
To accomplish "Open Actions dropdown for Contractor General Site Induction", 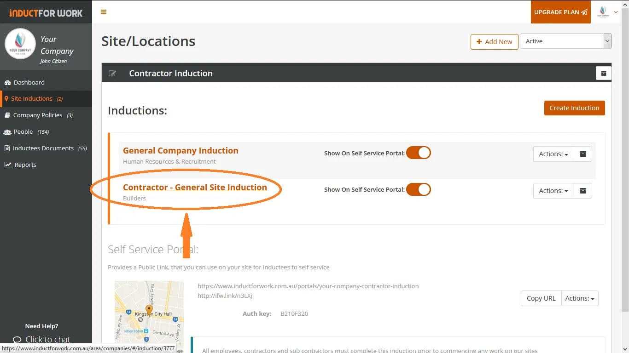I will pyautogui.click(x=553, y=191).
